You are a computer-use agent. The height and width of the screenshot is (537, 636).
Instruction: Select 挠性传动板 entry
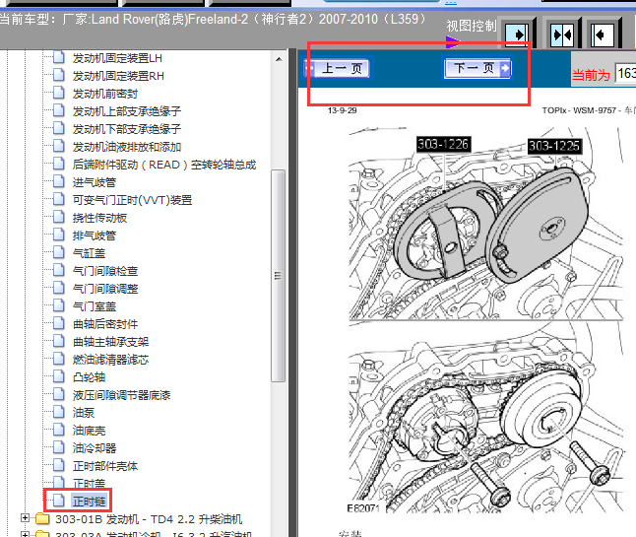[x=99, y=218]
